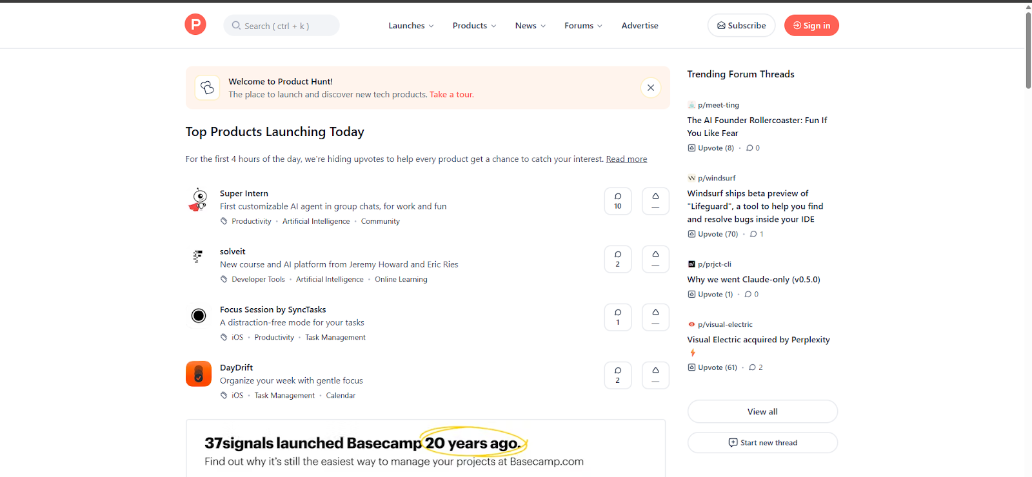Click the Product Hunt logo icon
The image size is (1032, 477).
(195, 25)
